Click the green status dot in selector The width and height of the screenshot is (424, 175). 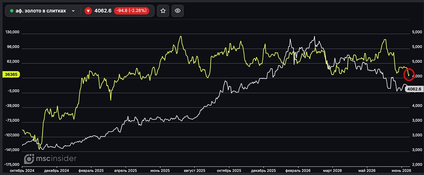click(11, 11)
